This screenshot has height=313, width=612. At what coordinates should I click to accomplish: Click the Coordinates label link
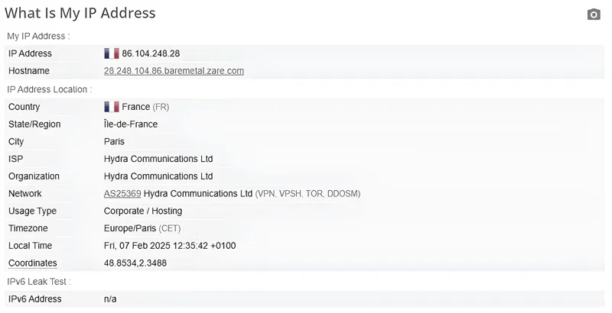coord(32,263)
